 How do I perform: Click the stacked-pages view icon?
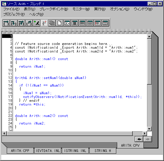tap(52, 23)
